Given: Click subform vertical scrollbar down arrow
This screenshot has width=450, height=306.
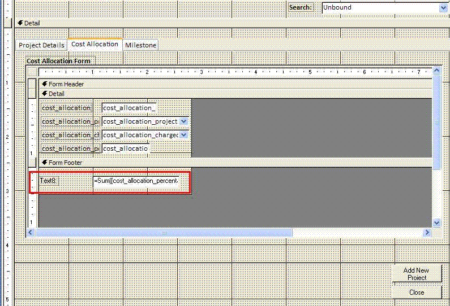Looking at the screenshot, I should tap(436, 222).
